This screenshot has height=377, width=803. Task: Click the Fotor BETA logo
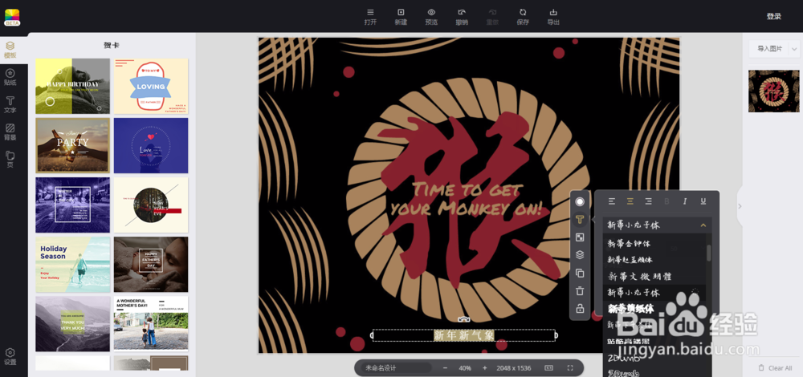[x=12, y=17]
